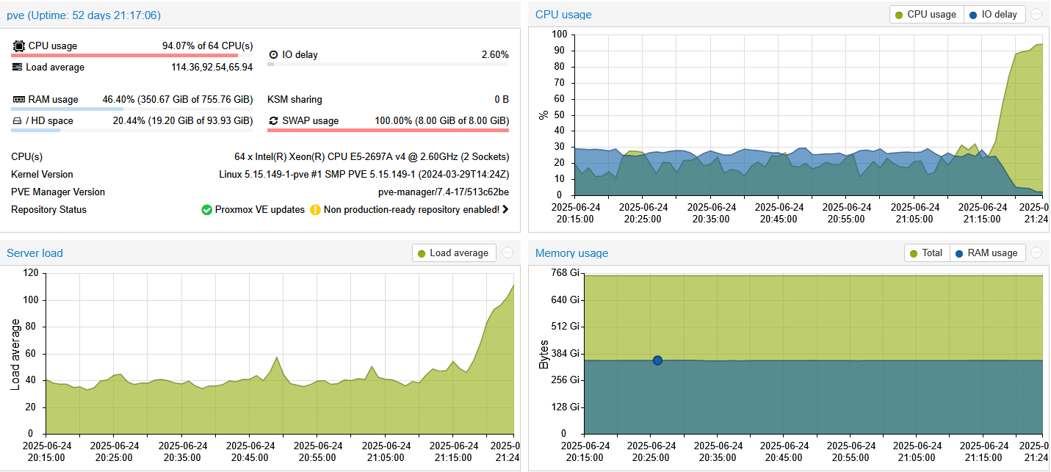This screenshot has width=1051, height=472.
Task: Click green checkmark for Proxmox VE updates
Action: coord(207,210)
